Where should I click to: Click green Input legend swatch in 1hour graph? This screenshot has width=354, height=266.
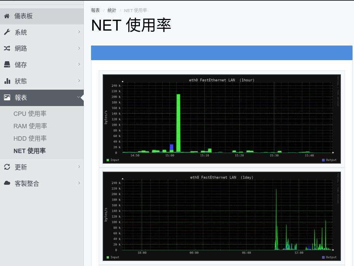tap(108, 160)
